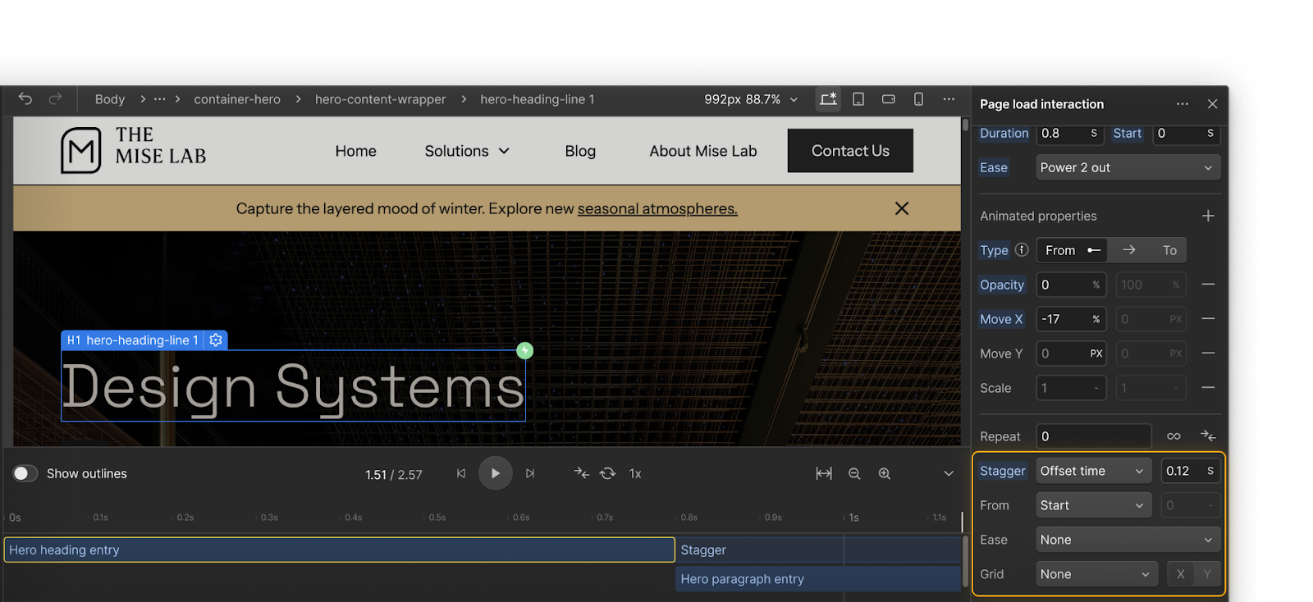
Task: Open stagger Ease None dropdown
Action: click(x=1128, y=540)
